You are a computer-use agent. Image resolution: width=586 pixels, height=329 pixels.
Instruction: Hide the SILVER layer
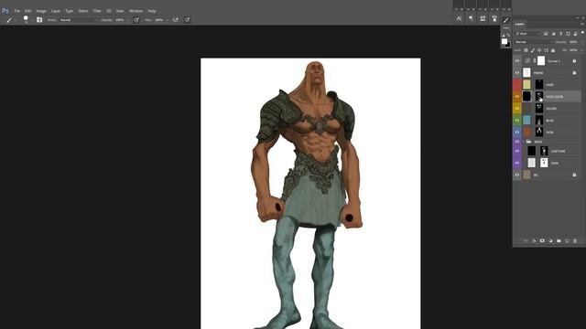(517, 109)
